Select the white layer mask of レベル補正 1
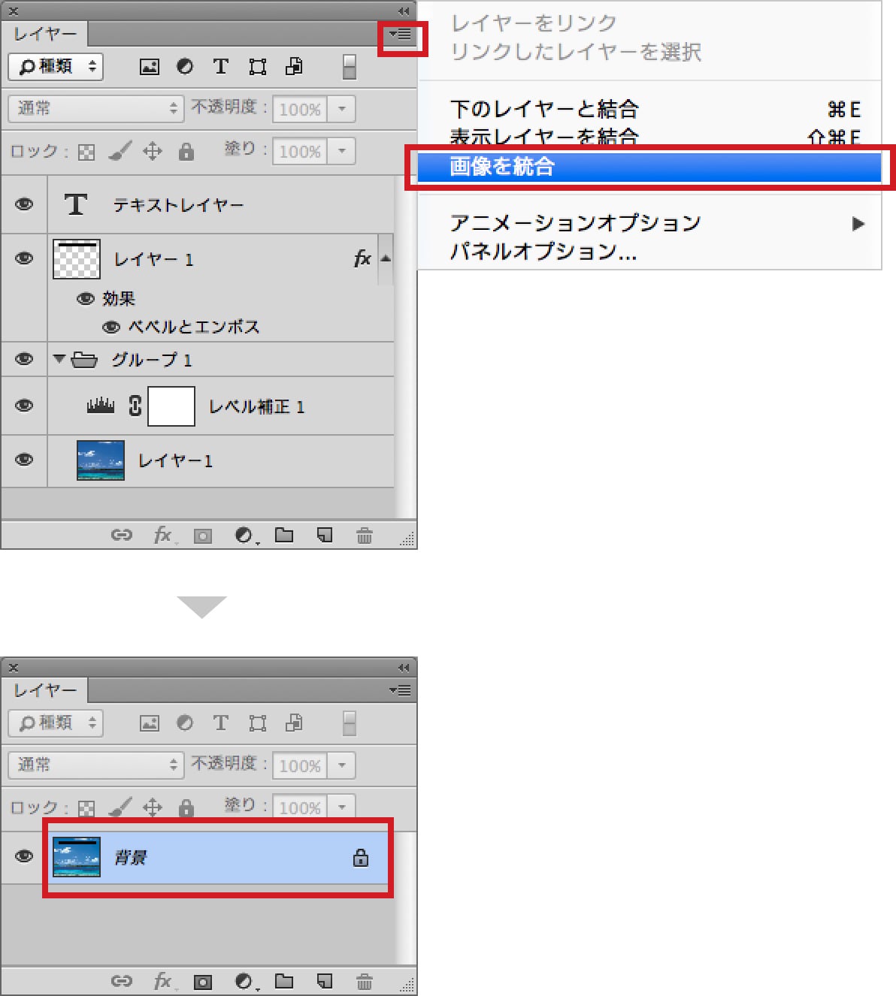This screenshot has height=996, width=896. coord(171,406)
